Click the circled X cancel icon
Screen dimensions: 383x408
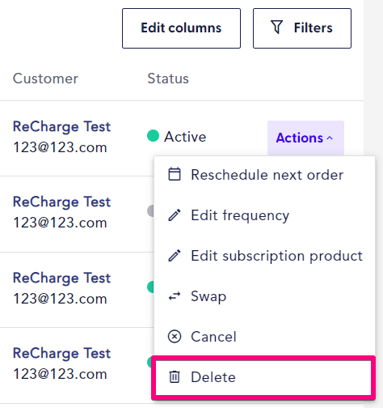point(175,337)
